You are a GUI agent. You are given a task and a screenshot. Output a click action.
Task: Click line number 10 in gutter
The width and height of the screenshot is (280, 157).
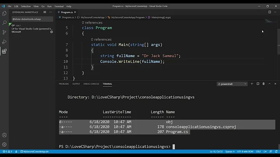click(x=66, y=61)
